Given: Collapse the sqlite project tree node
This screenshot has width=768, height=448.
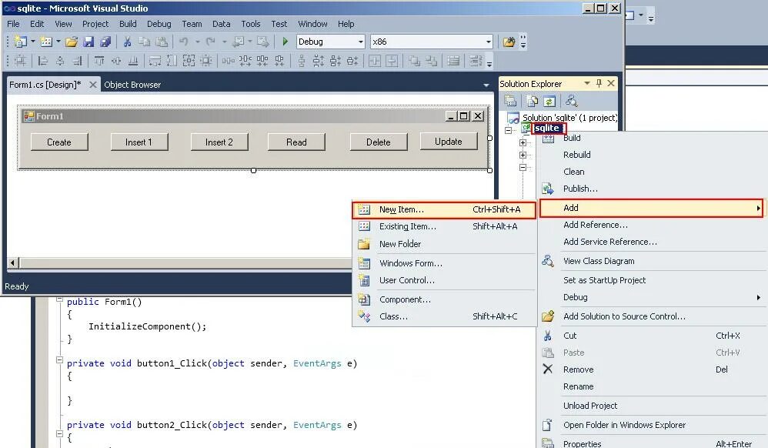Looking at the screenshot, I should (x=509, y=130).
